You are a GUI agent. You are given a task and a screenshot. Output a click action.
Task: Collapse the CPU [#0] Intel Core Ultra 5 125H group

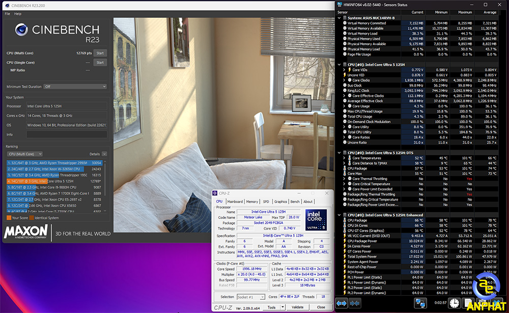click(x=339, y=65)
